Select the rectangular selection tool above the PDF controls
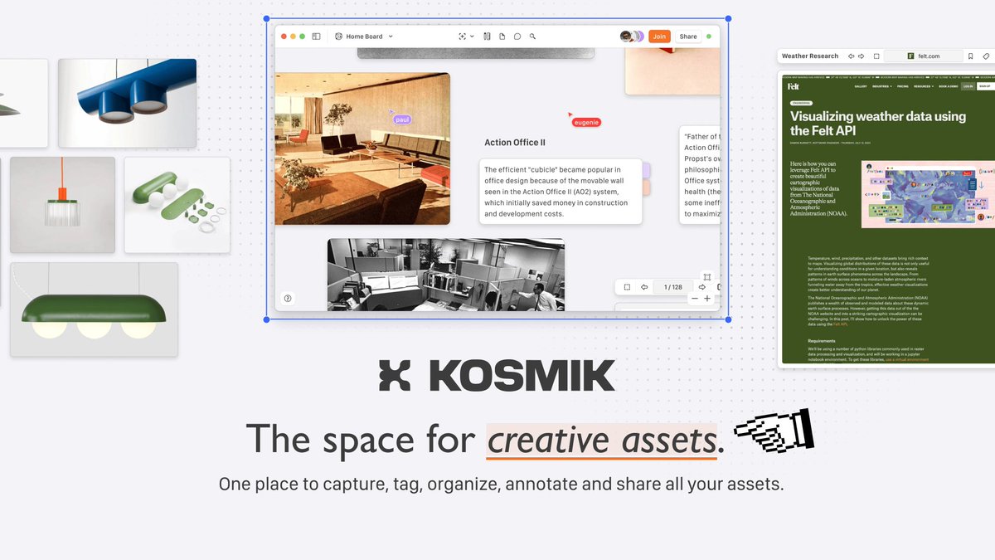 point(628,287)
